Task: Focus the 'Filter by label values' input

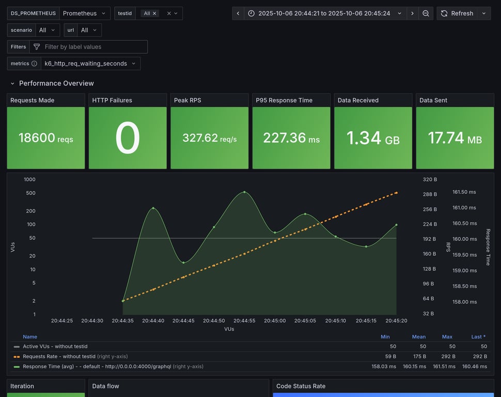Action: (93, 47)
